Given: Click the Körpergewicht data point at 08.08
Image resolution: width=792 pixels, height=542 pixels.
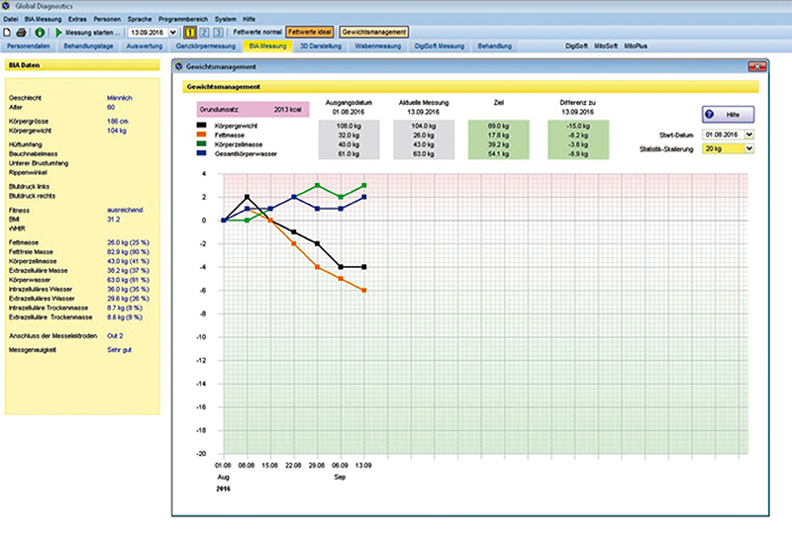Looking at the screenshot, I should click(x=247, y=197).
